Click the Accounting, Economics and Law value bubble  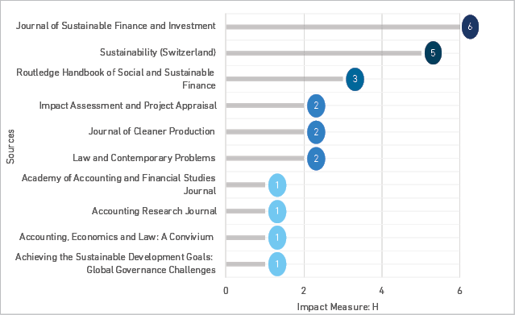(277, 238)
